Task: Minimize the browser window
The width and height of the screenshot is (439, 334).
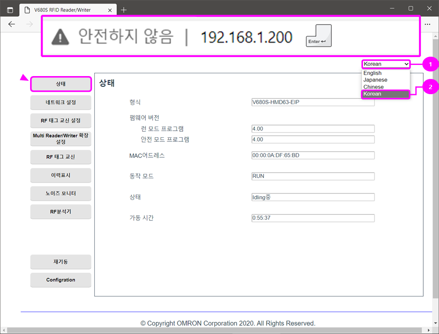Action: [392, 8]
